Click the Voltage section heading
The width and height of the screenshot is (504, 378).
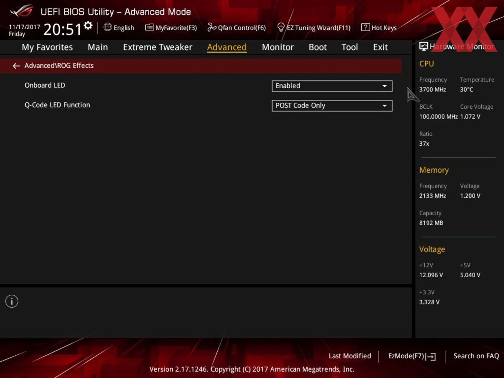(432, 249)
